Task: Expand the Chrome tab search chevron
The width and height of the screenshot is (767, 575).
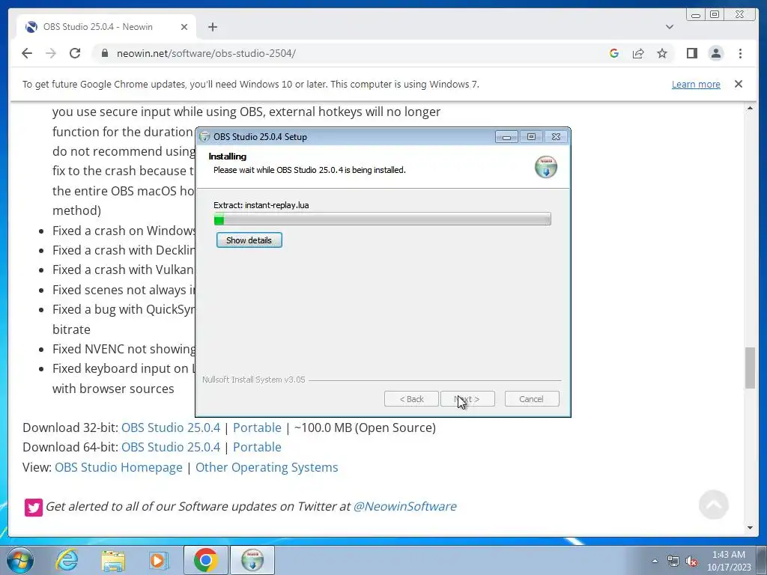Action: click(x=669, y=27)
